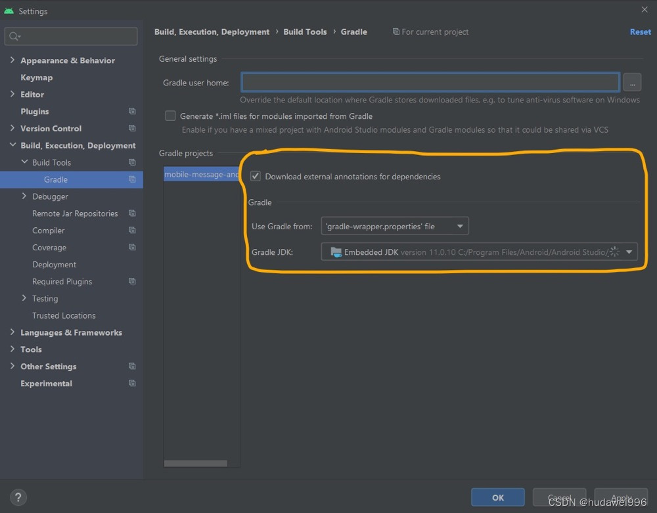The height and width of the screenshot is (513, 657).
Task: Disable 'Download external annotations for dependencies'
Action: click(x=256, y=176)
